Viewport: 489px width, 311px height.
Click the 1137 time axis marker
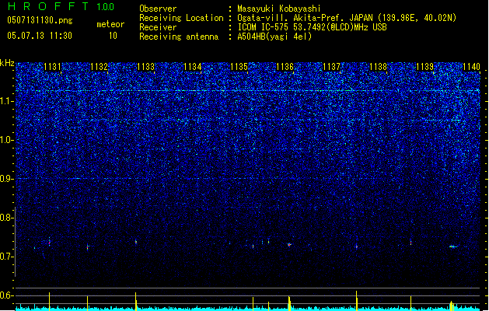pos(331,67)
